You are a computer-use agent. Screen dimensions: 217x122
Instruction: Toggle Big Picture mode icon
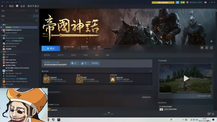click(x=206, y=2)
